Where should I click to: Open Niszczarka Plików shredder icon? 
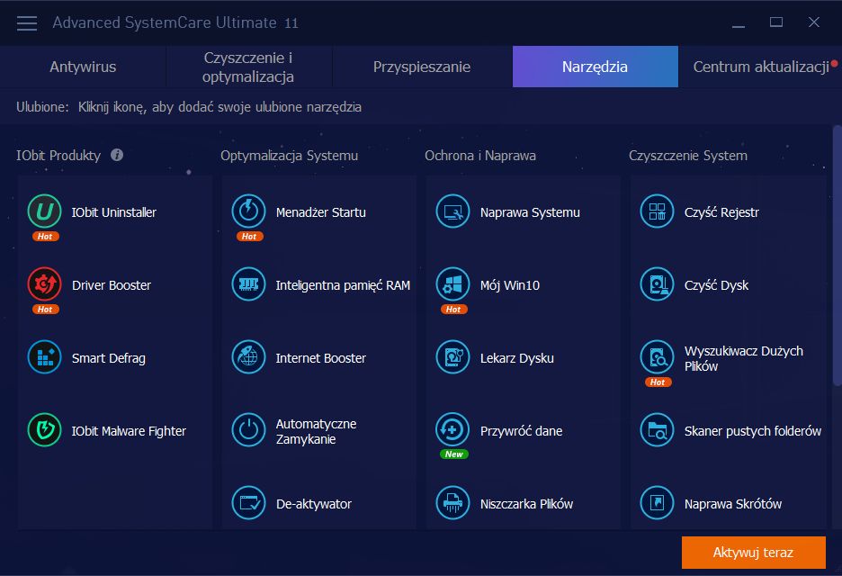(452, 503)
